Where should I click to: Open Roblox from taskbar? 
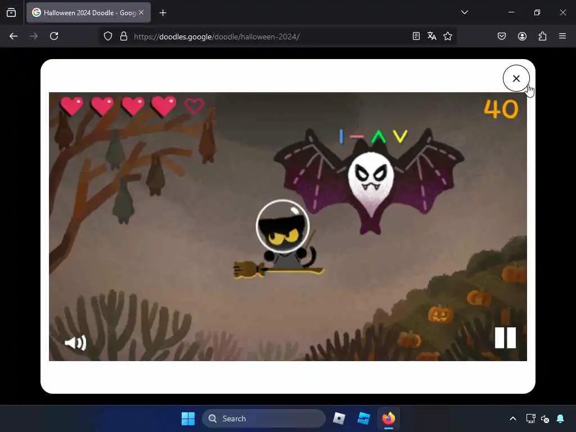coord(339,418)
